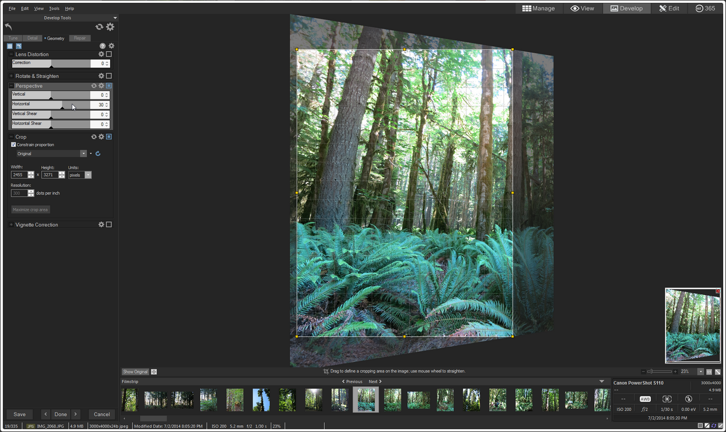The image size is (726, 432).
Task: Click the Save button
Action: point(19,414)
